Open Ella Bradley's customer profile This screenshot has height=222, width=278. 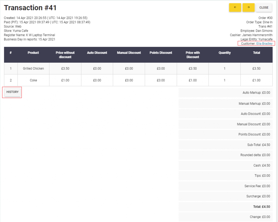point(264,43)
